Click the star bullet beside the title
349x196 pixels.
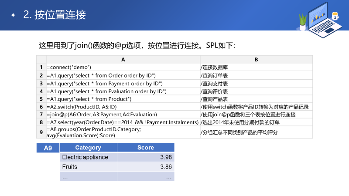click(x=13, y=15)
